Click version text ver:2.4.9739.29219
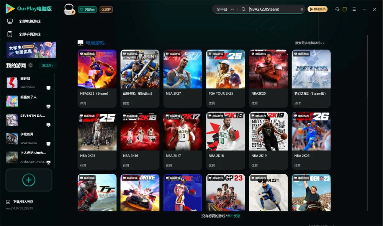The width and height of the screenshot is (383, 226). click(19, 208)
